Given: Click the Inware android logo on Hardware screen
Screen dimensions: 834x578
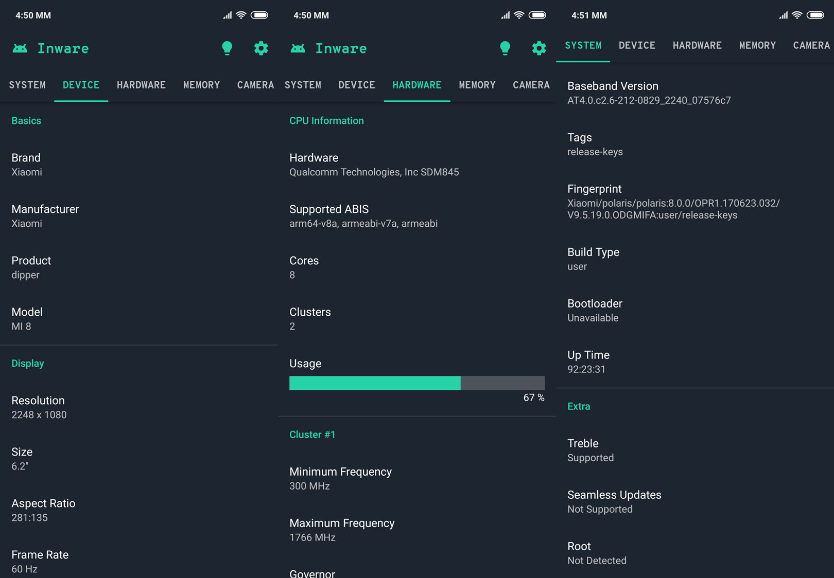Looking at the screenshot, I should [298, 48].
